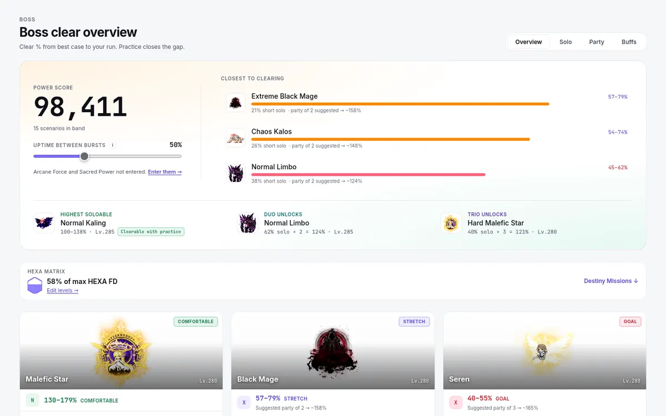Click the 15 scenarios in band text
The image size is (666, 416).
tap(59, 129)
